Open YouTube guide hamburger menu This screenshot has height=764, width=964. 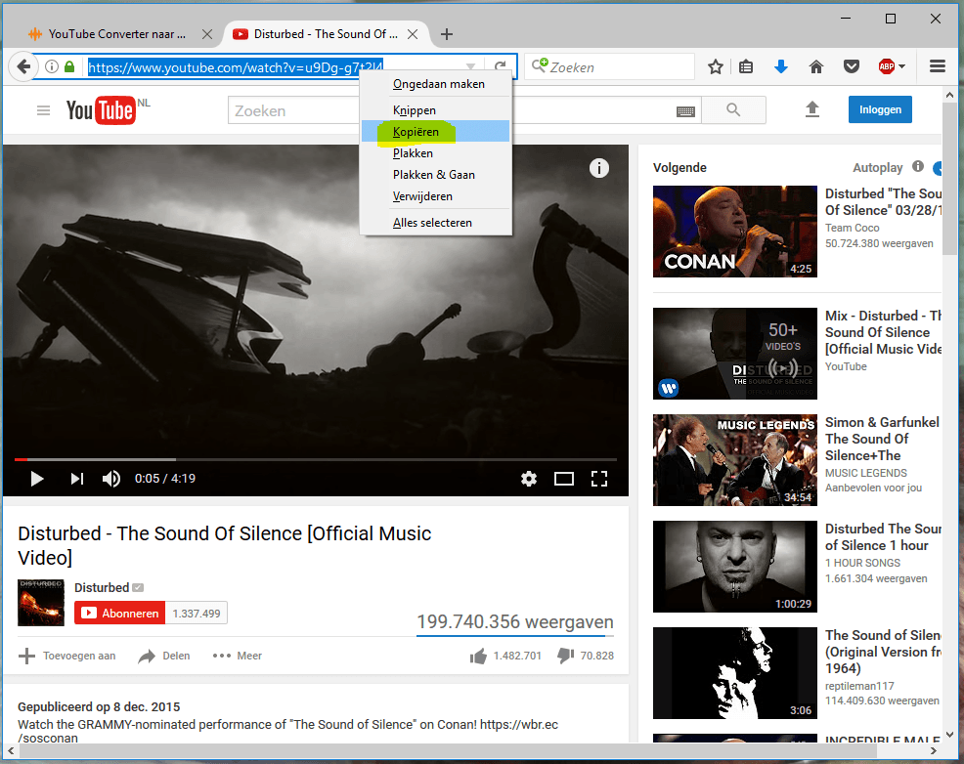click(43, 110)
